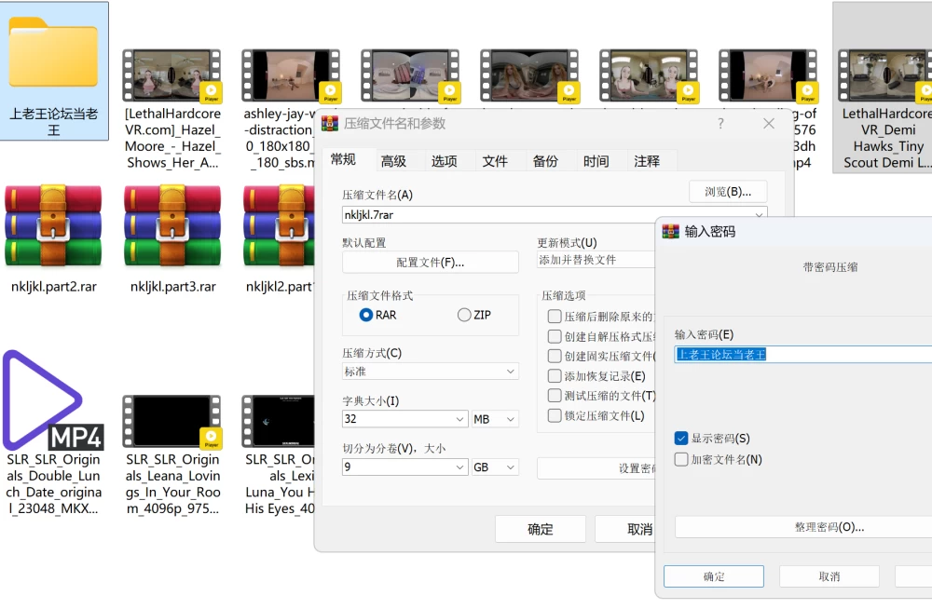Uncheck the 显示密码(S) checkbox
Screen dimensions: 932x609
point(681,439)
